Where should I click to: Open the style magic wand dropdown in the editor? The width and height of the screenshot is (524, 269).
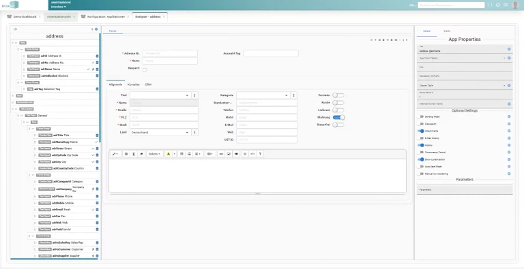[115, 154]
